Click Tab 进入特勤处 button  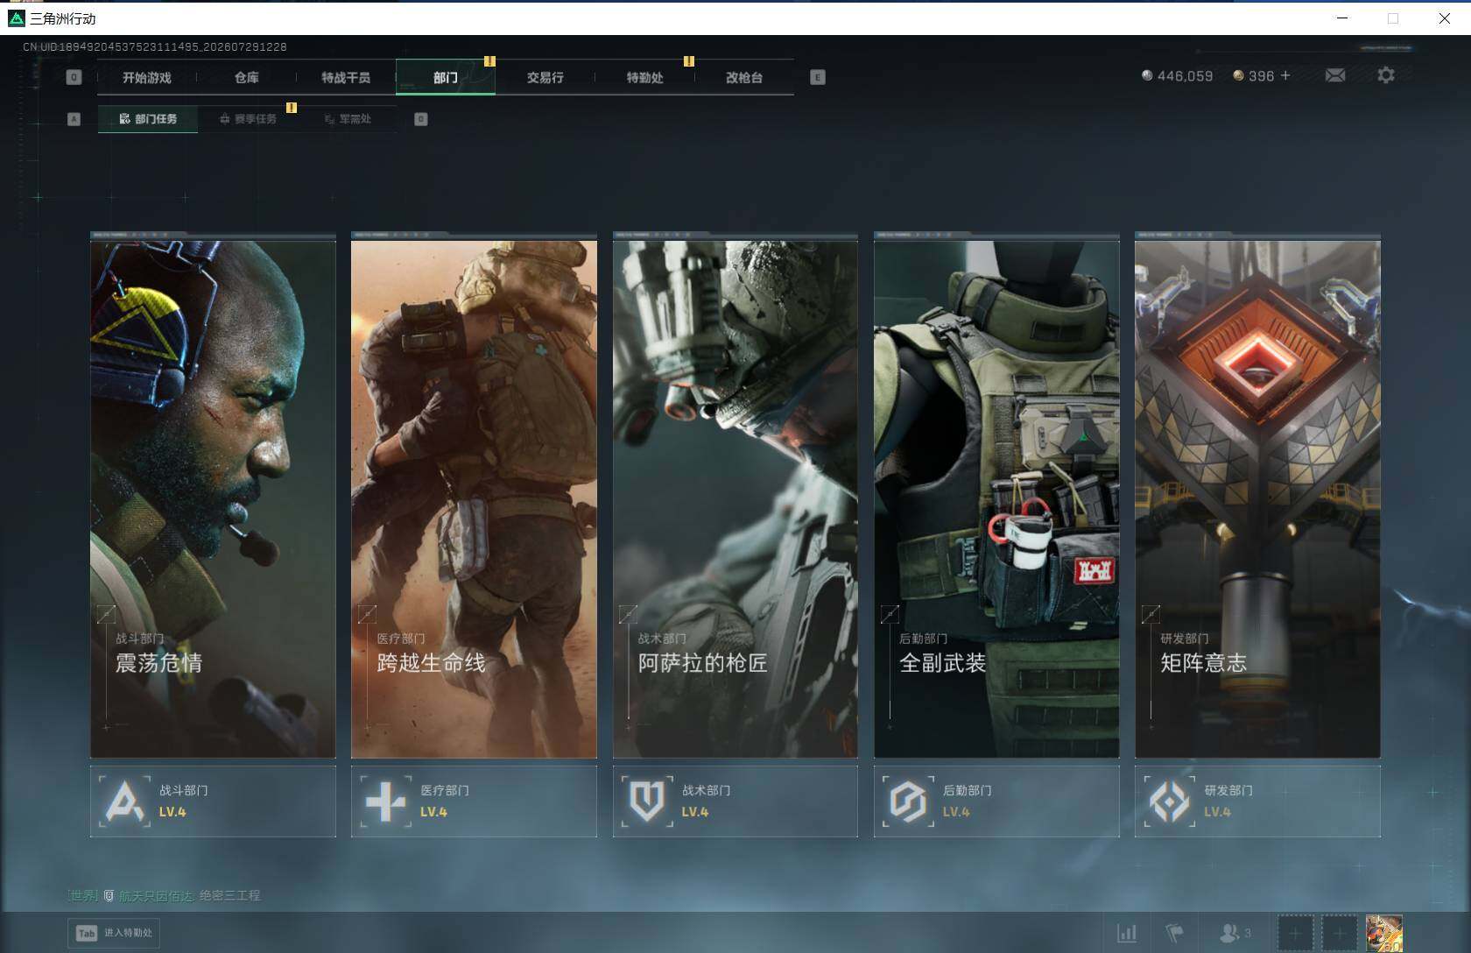tap(115, 933)
